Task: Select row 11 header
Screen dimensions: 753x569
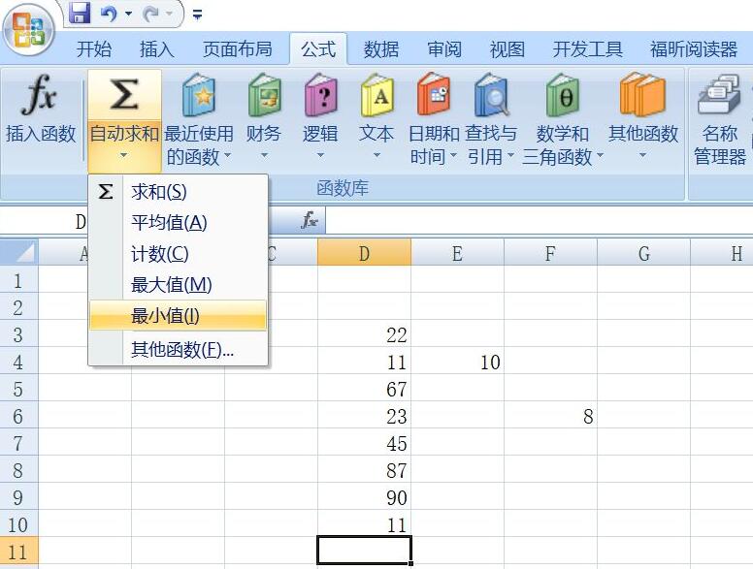Action: click(18, 552)
